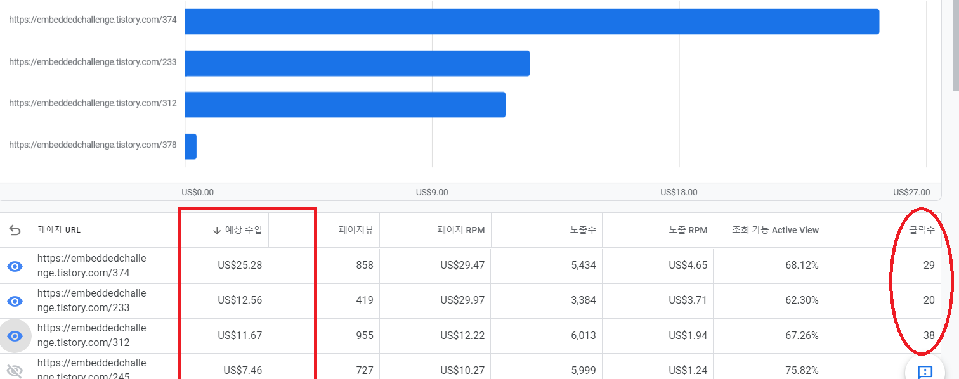Click table URL cell ending in /374

(91, 266)
